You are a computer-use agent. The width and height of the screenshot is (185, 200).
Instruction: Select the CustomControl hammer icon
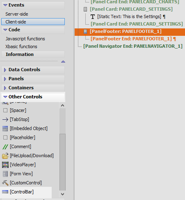5,183
